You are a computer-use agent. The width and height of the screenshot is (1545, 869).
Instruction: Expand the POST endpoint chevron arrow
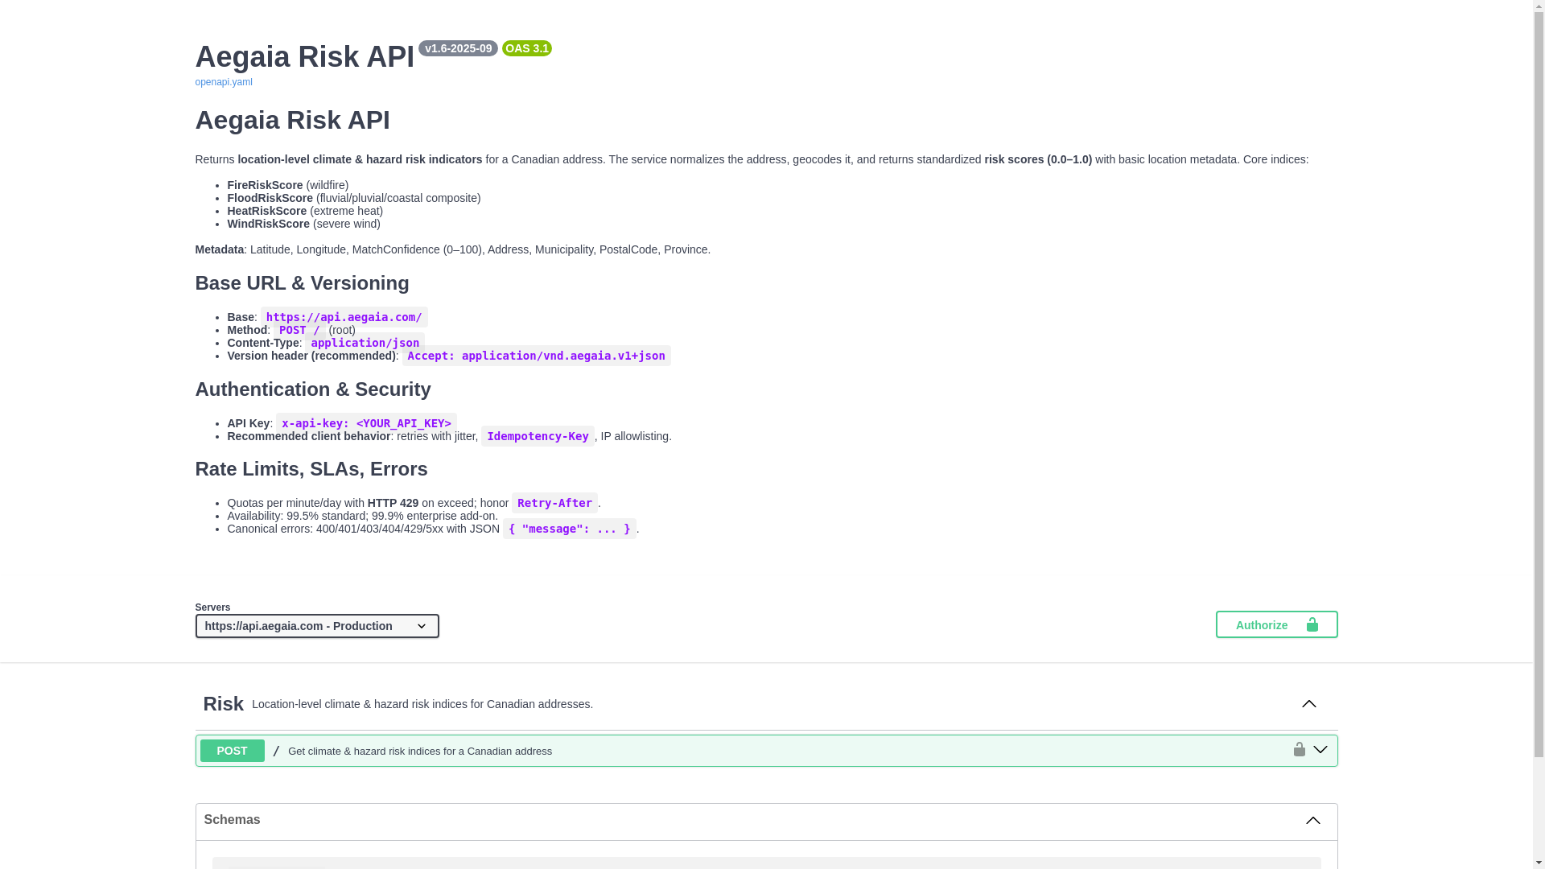1320,750
